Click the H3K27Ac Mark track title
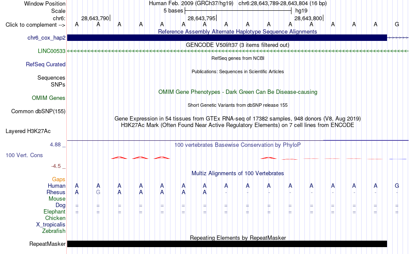This screenshot has width=409, height=254. click(238, 125)
